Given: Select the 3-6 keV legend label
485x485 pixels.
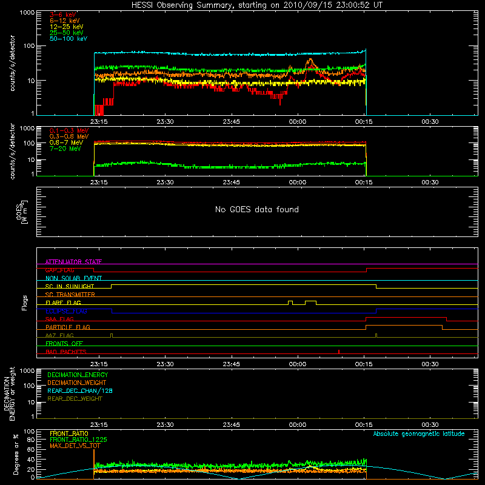Looking at the screenshot, I should point(63,15).
